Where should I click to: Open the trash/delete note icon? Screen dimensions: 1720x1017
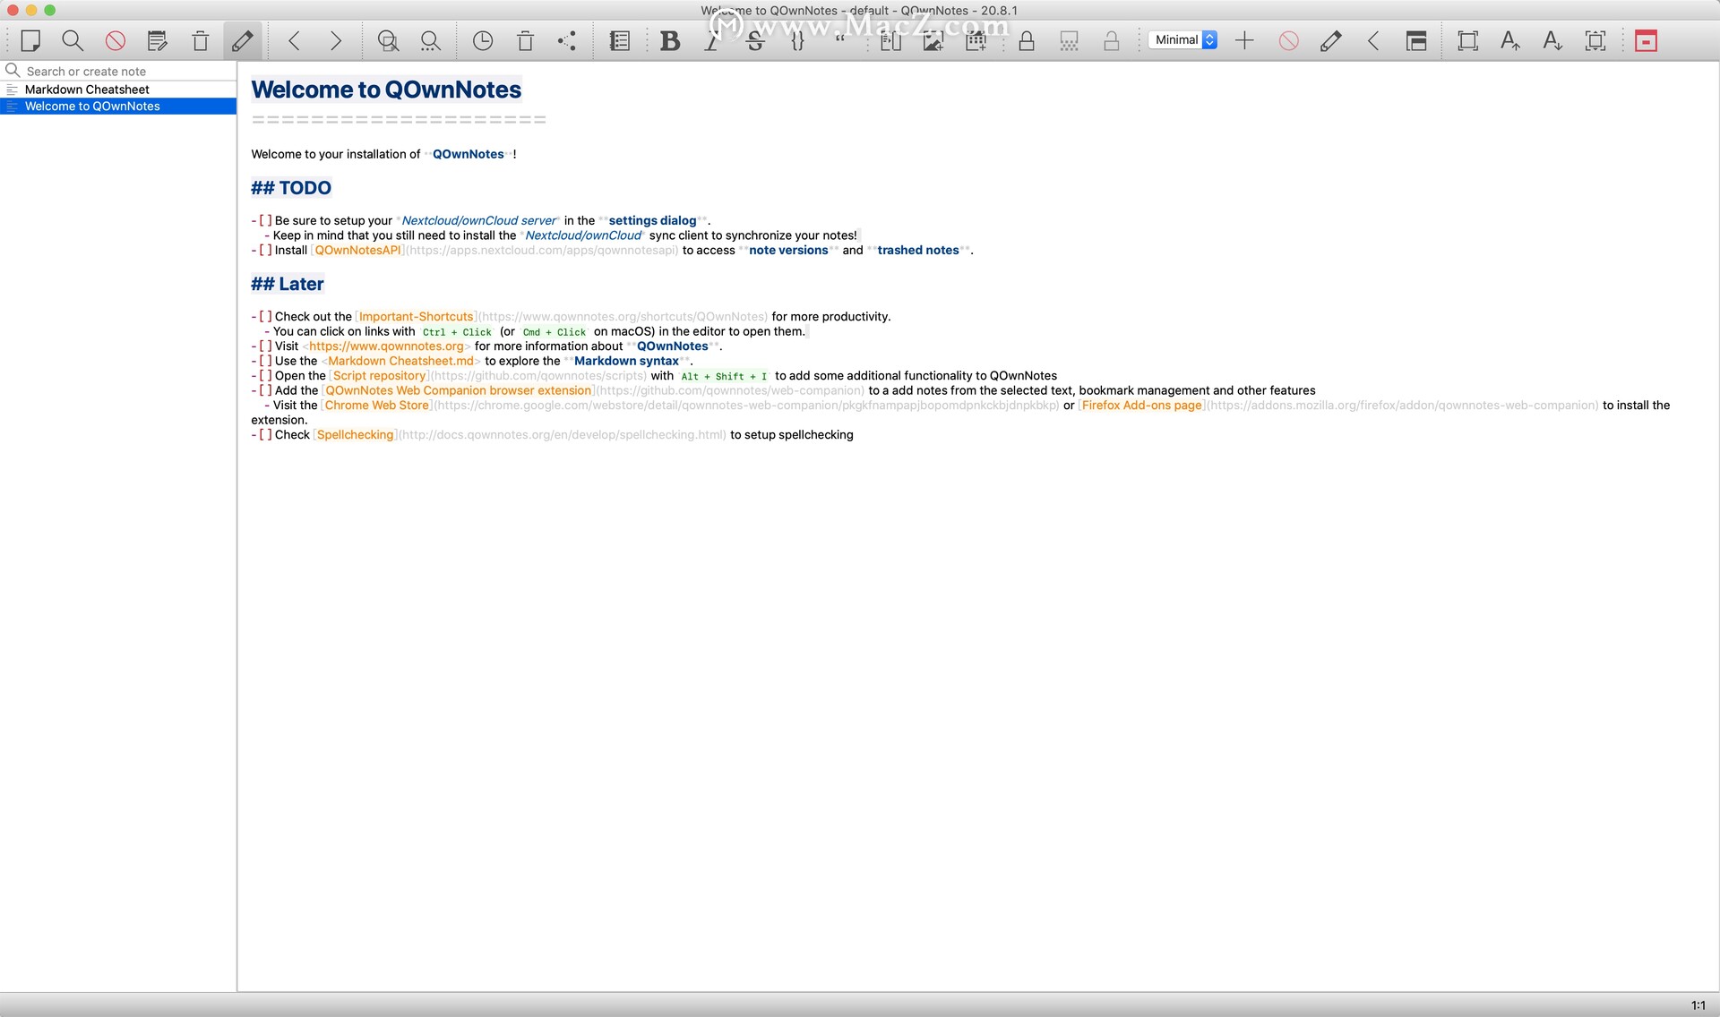click(200, 40)
